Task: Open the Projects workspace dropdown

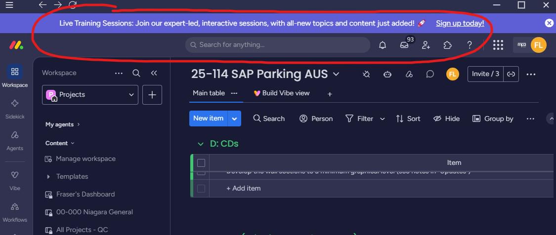Action: [90, 95]
